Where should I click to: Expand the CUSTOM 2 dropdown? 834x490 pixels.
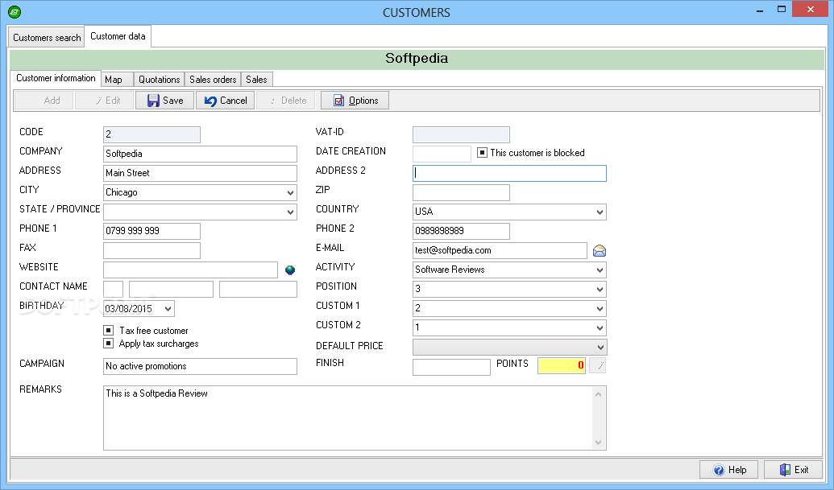coord(600,327)
